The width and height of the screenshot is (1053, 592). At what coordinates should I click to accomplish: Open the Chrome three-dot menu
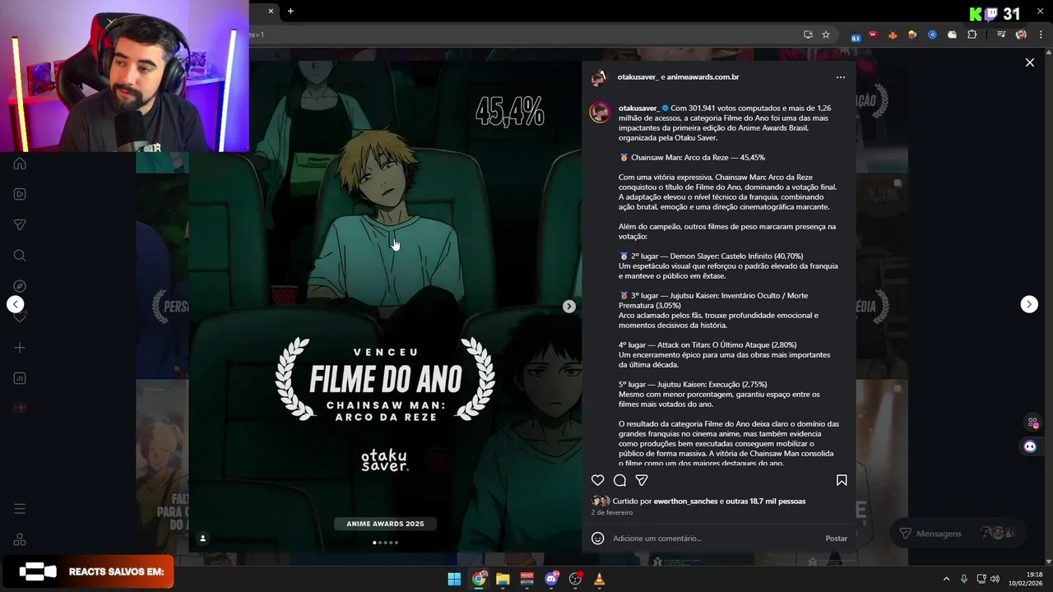tap(1041, 35)
